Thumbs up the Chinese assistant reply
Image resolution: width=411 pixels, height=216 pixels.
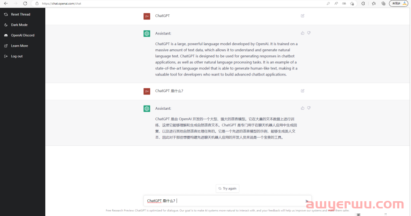click(303, 108)
